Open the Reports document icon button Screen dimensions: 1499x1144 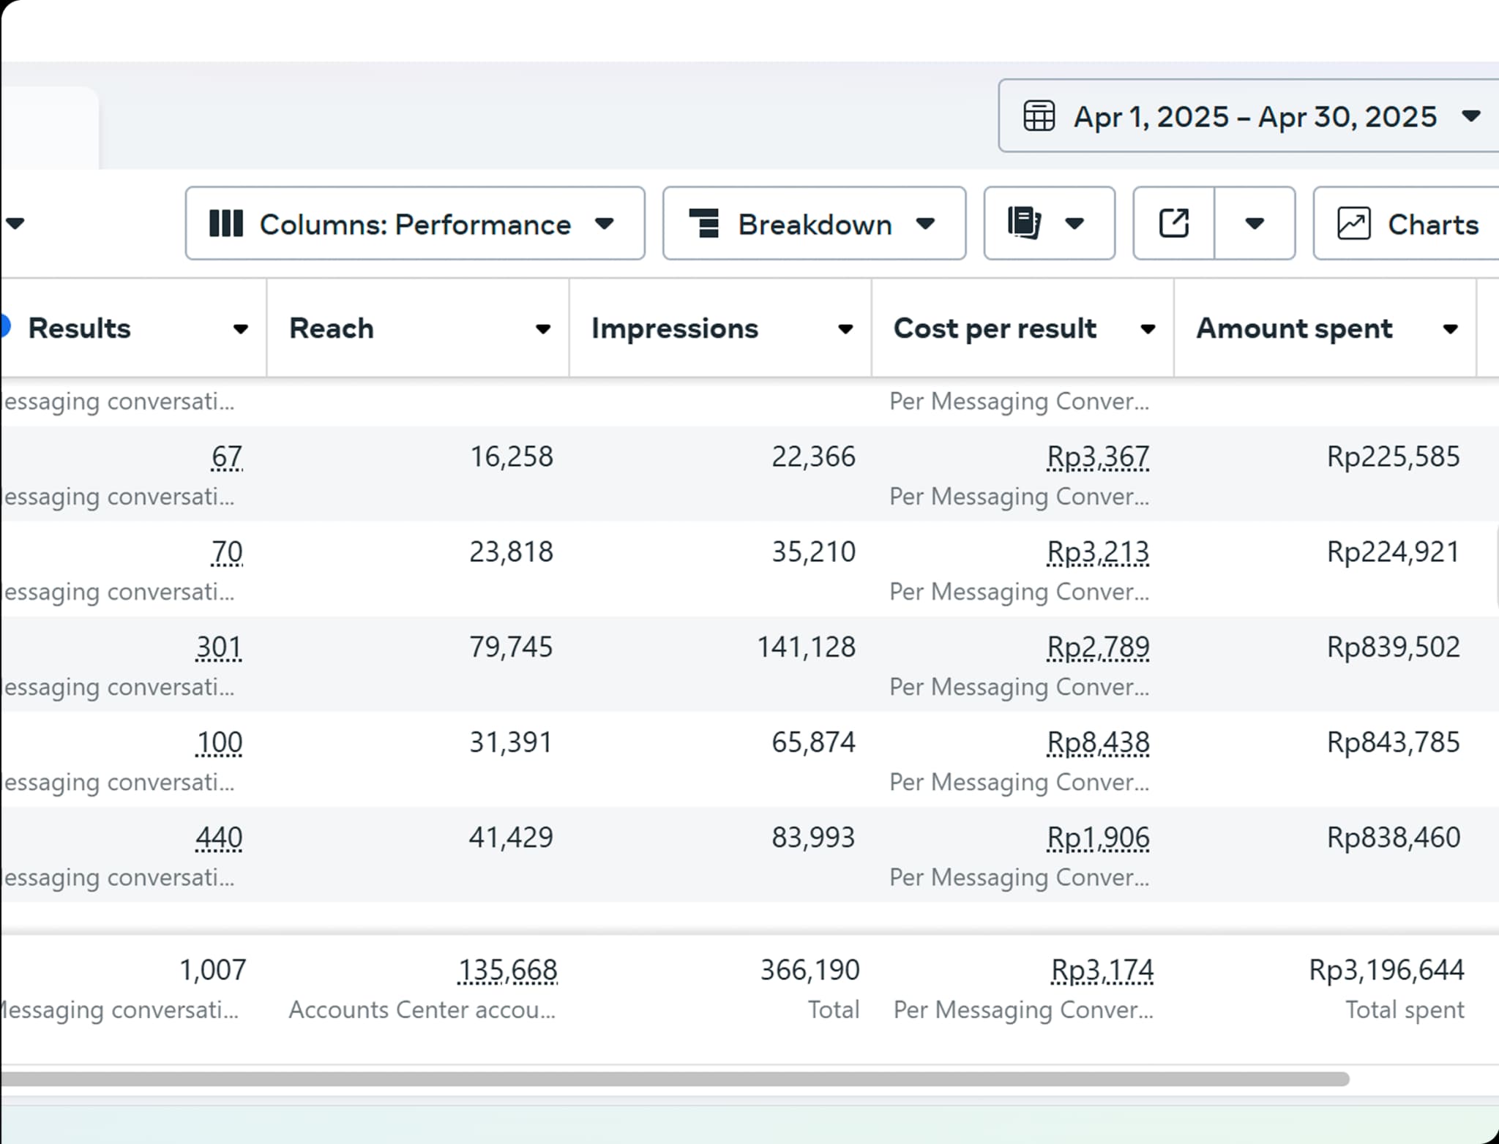1025,223
